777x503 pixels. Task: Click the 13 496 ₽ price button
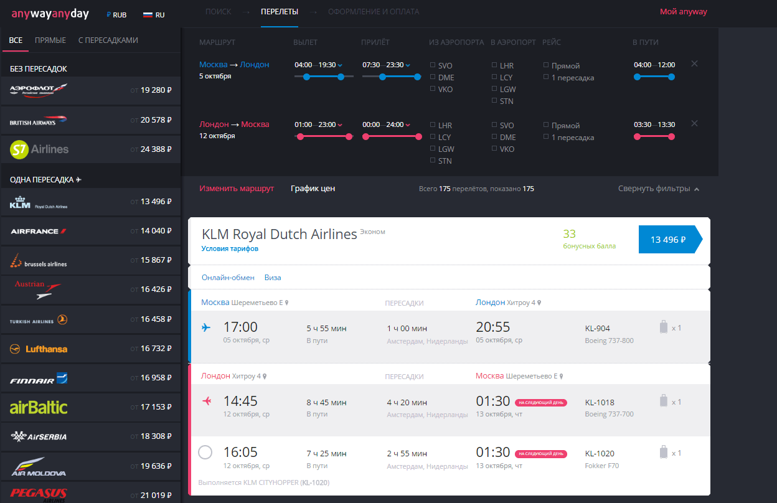669,240
